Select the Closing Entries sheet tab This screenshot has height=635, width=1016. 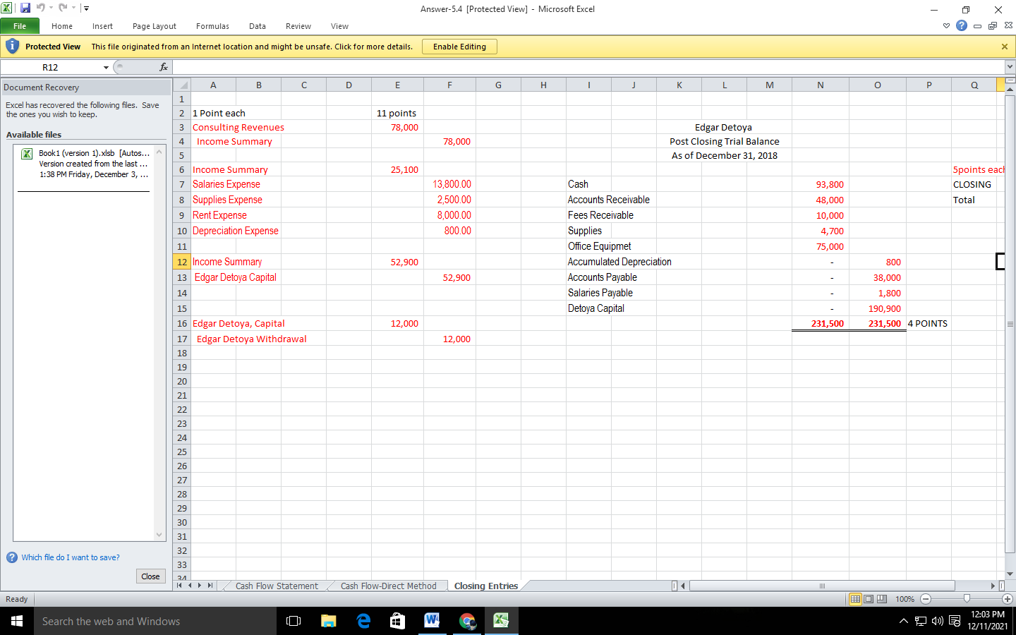pos(486,586)
